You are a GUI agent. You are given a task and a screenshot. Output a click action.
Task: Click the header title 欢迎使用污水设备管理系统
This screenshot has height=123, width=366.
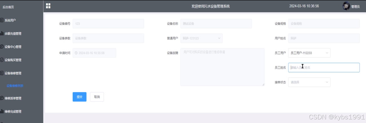(x=210, y=6)
